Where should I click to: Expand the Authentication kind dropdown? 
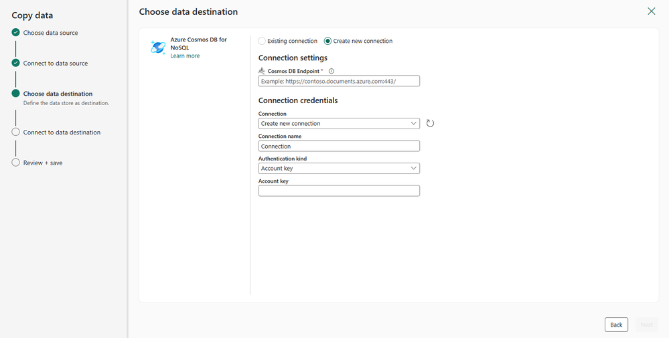339,169
